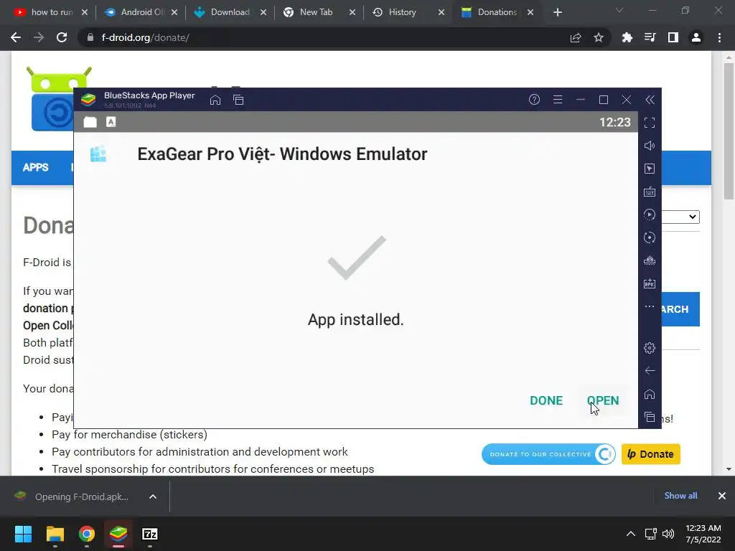Open Chrome media controls icon

(650, 37)
